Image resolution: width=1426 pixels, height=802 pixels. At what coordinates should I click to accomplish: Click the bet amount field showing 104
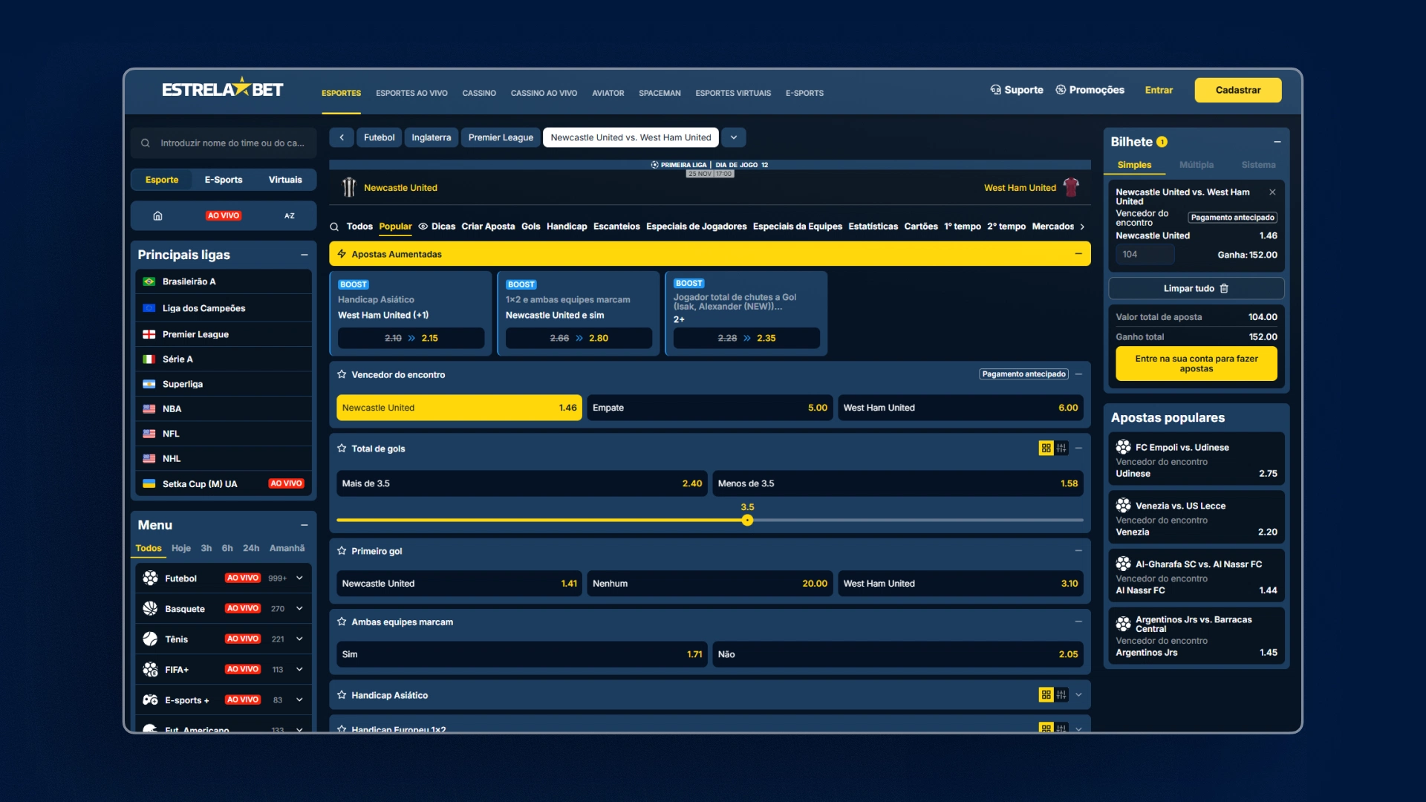tap(1145, 255)
